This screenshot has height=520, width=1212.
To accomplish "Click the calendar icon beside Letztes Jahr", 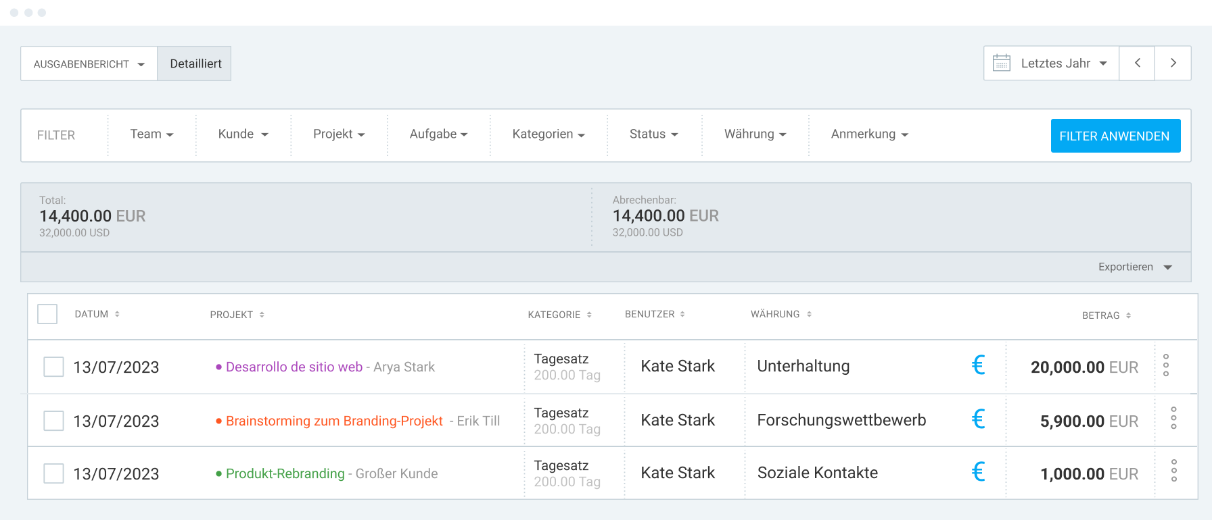I will (1002, 63).
